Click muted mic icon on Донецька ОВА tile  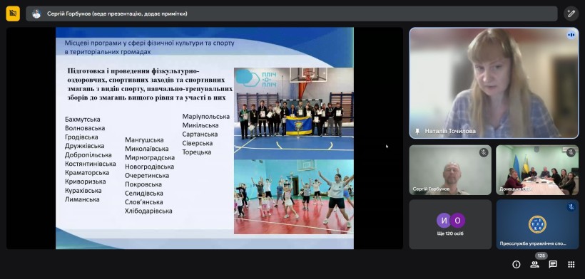coord(571,152)
